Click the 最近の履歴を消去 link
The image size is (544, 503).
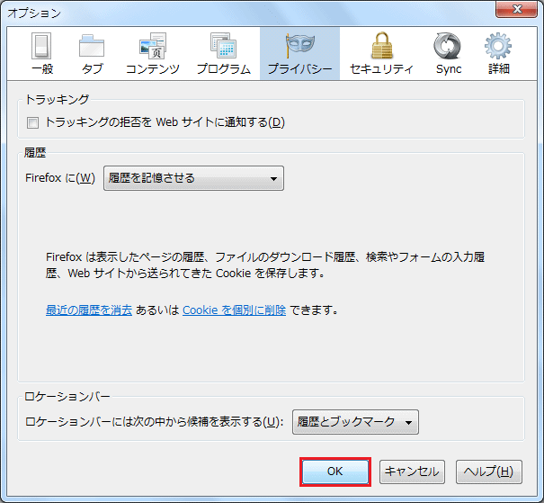click(x=89, y=310)
